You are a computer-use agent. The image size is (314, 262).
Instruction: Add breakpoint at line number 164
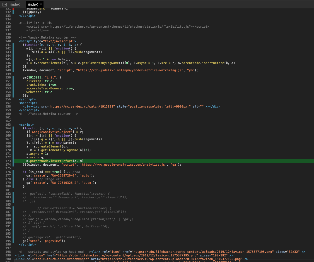pyautogui.click(x=8, y=128)
